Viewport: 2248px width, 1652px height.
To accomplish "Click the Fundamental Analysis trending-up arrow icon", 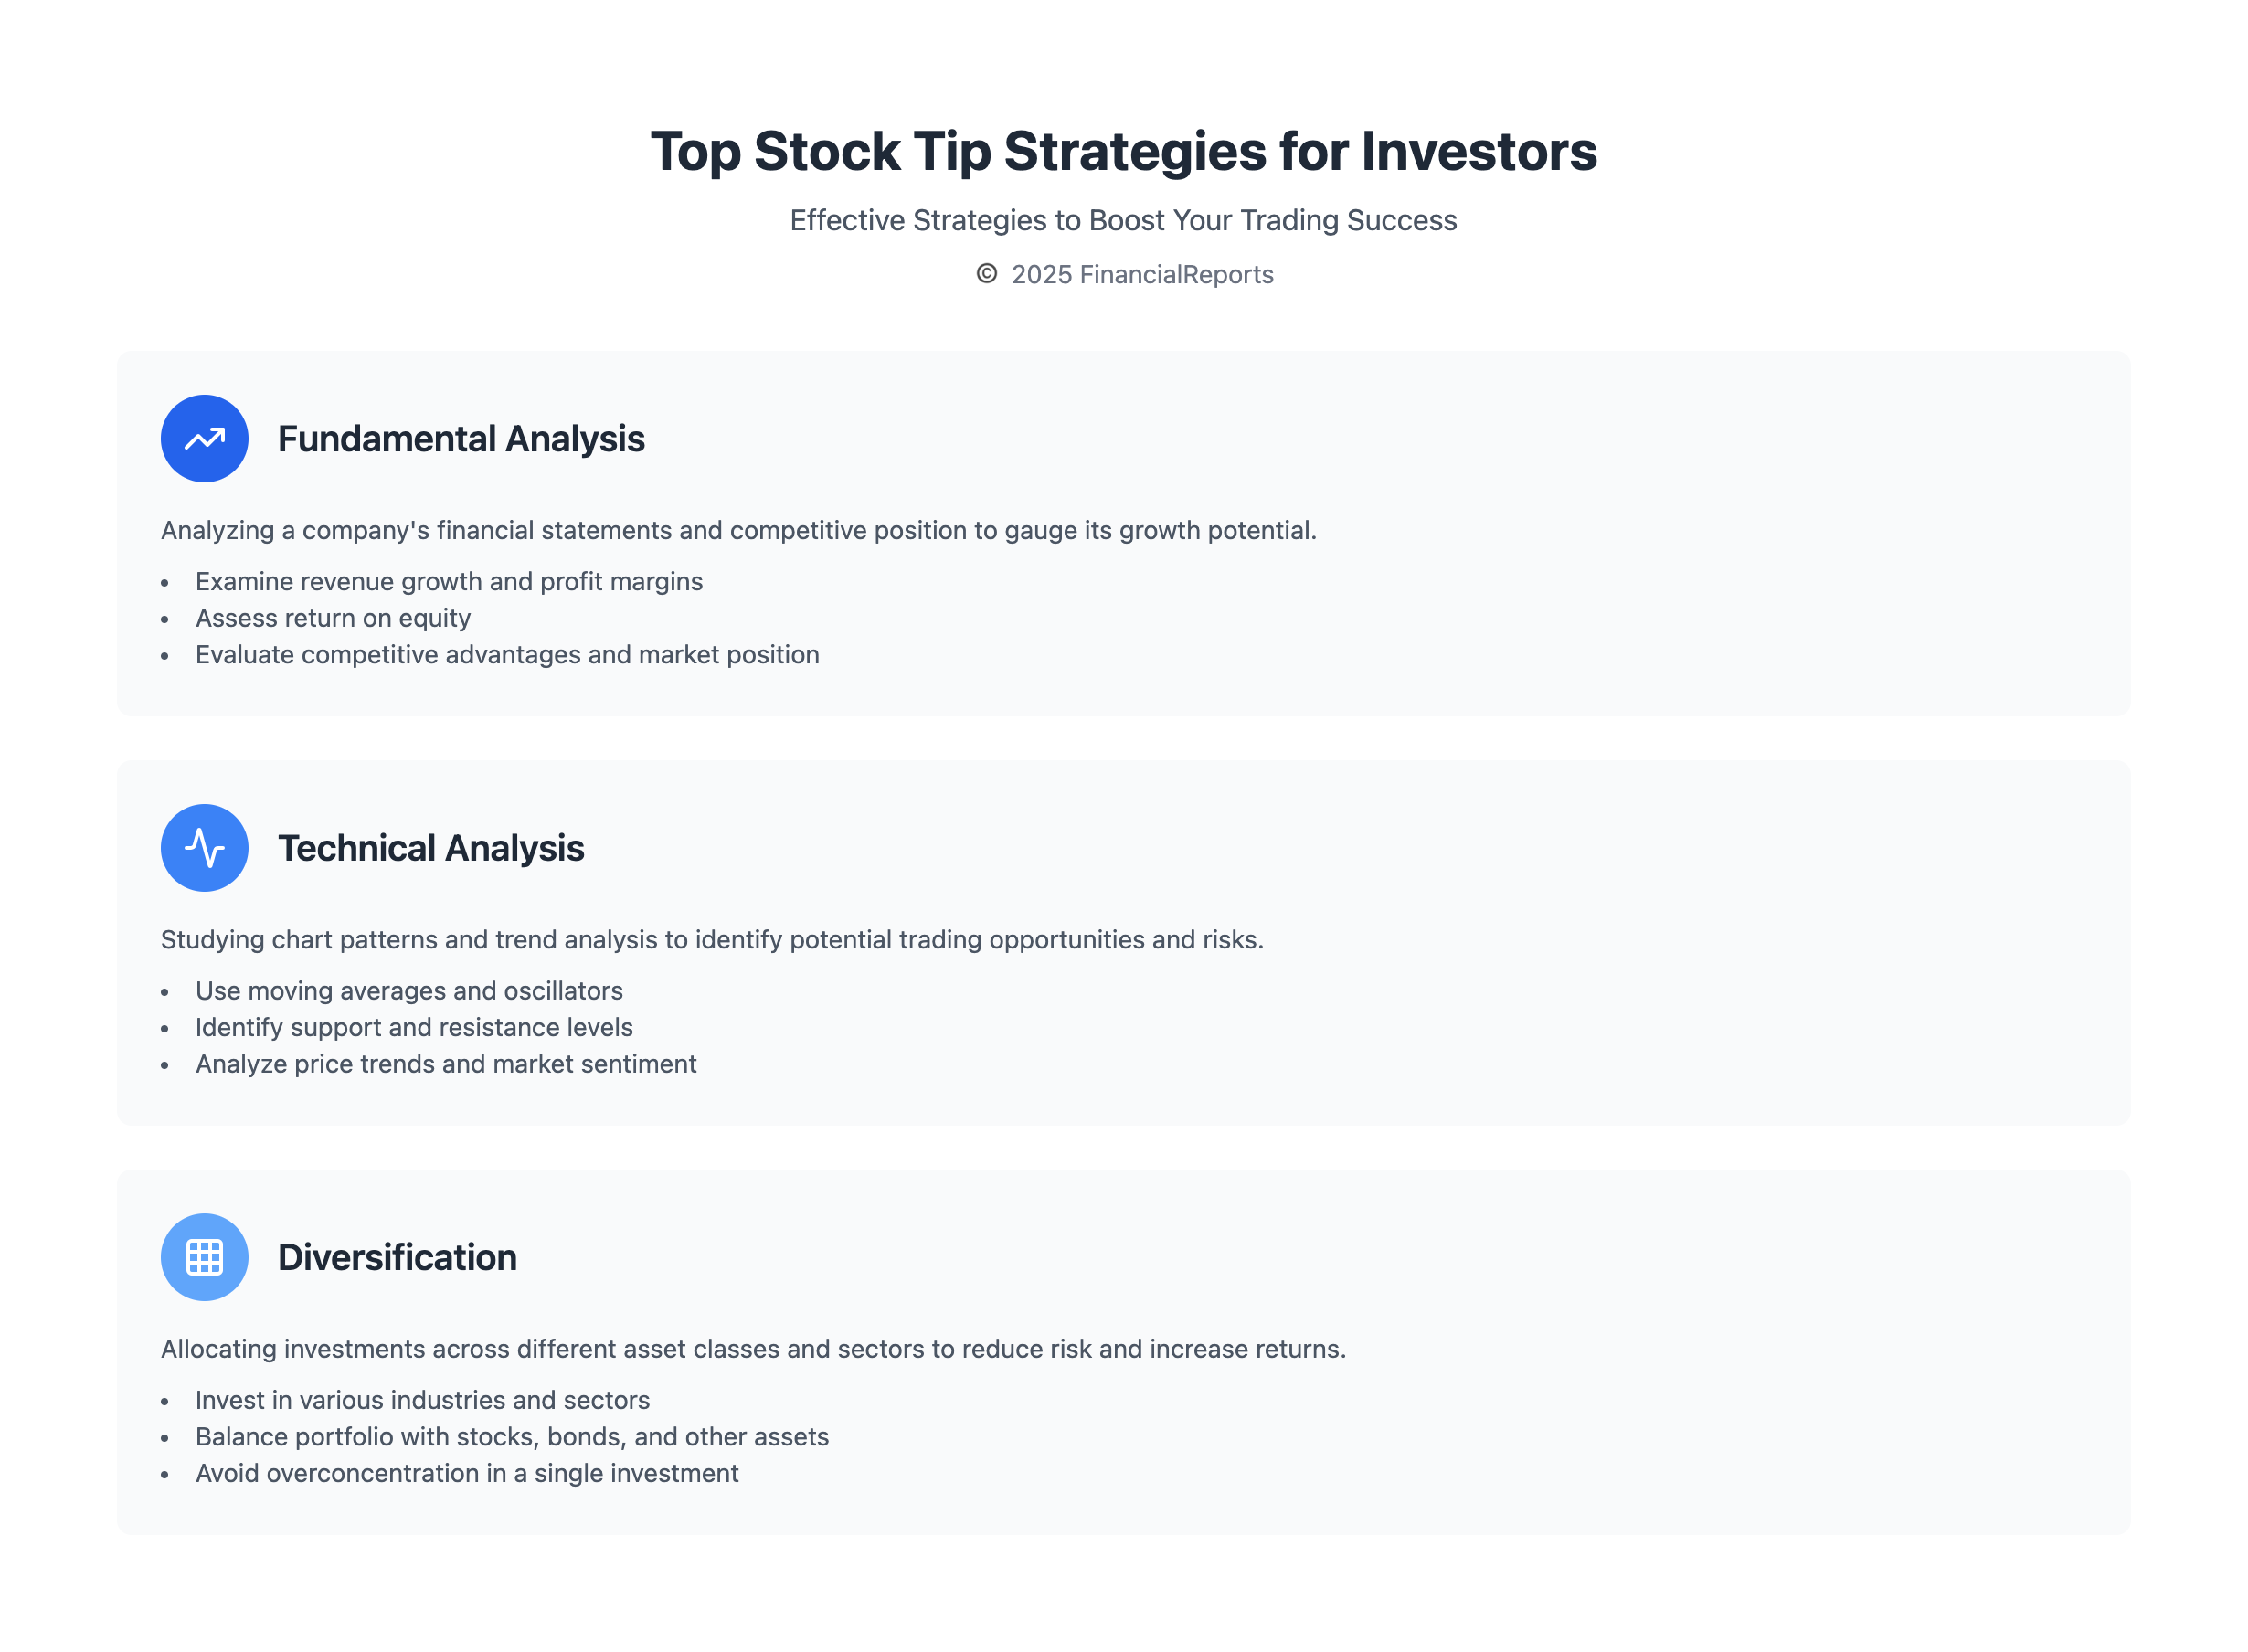I will pos(204,439).
